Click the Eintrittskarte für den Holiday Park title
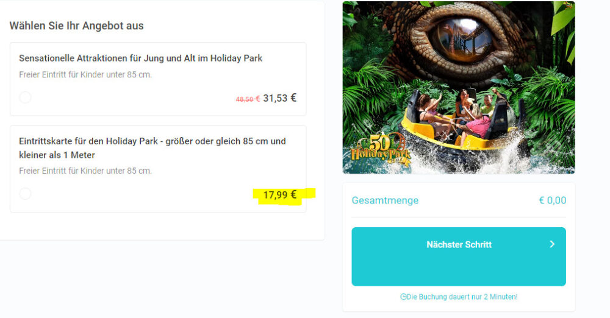Image resolution: width=610 pixels, height=318 pixels. coord(152,147)
